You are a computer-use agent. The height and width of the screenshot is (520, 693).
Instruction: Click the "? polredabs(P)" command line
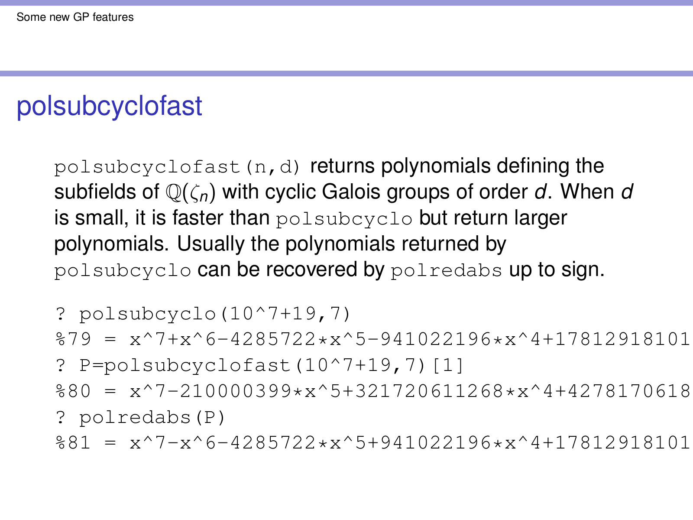click(x=140, y=417)
